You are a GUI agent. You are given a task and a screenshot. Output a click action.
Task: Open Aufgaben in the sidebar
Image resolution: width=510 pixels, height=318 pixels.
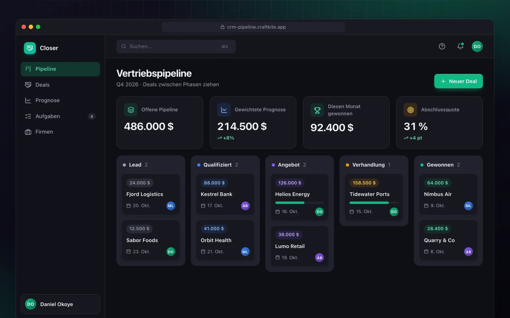tap(60, 116)
